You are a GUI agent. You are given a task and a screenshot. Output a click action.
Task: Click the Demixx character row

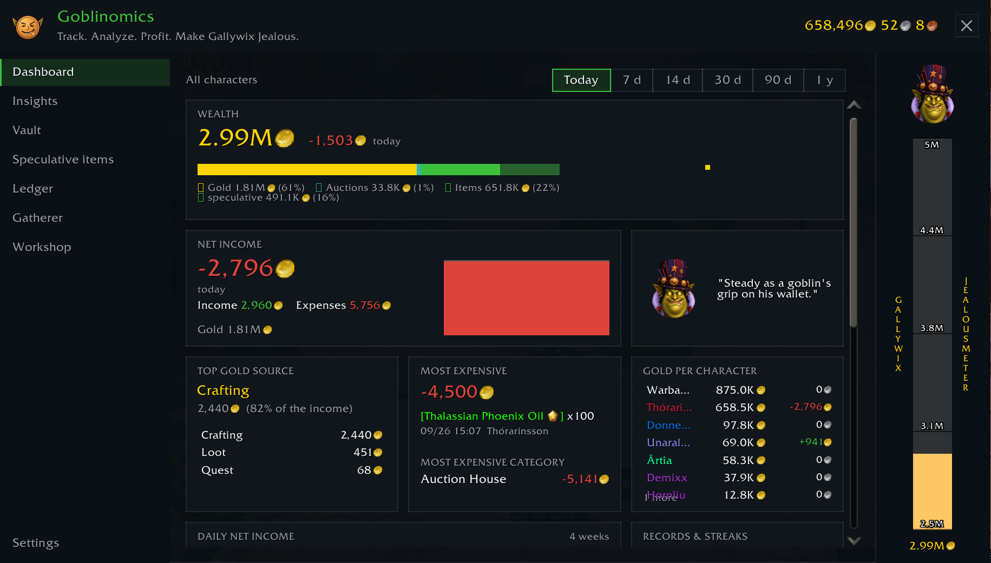(738, 478)
